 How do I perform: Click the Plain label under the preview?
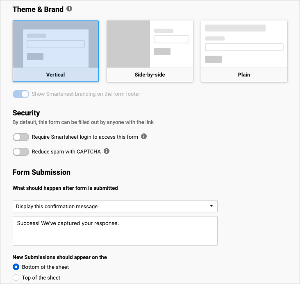[x=244, y=75]
